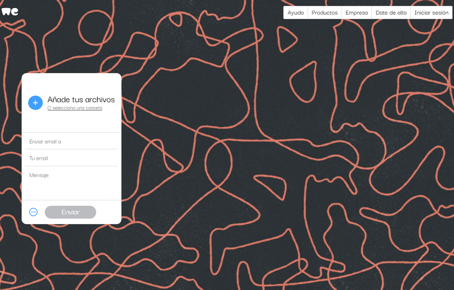Viewport: 454px width, 290px height.
Task: Select the Empresa menu item
Action: 357,13
